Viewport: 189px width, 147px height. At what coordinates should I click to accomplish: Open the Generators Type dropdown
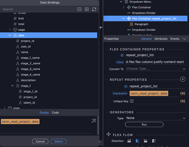(x=156, y=118)
